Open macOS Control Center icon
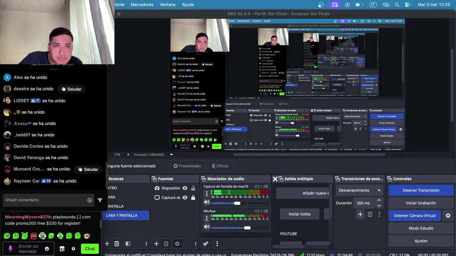The image size is (456, 256). coord(408,5)
